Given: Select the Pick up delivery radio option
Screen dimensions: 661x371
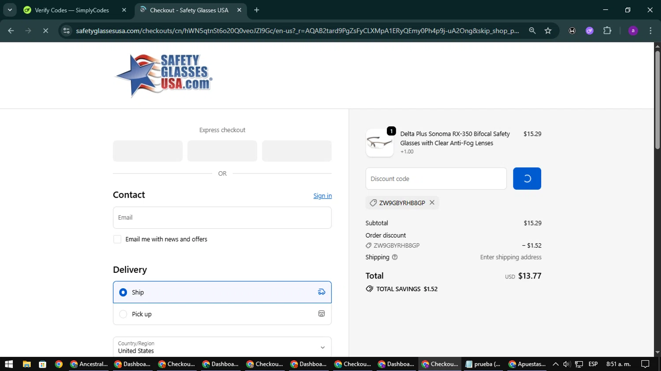Looking at the screenshot, I should (123, 314).
